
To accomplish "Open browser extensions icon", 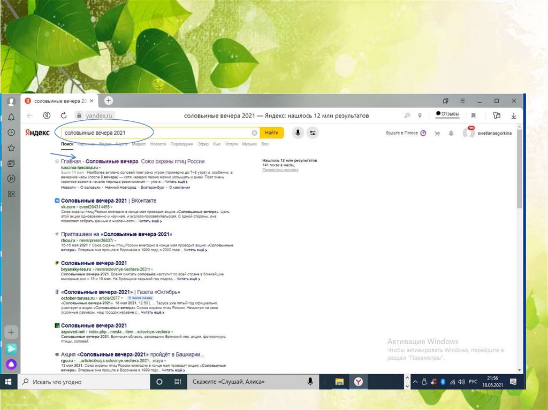I will click(x=496, y=115).
